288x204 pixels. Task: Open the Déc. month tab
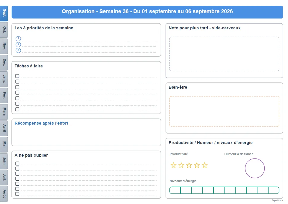[4, 63]
